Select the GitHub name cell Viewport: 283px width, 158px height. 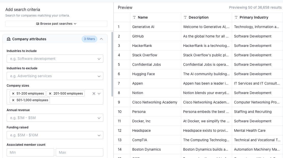tap(155, 36)
